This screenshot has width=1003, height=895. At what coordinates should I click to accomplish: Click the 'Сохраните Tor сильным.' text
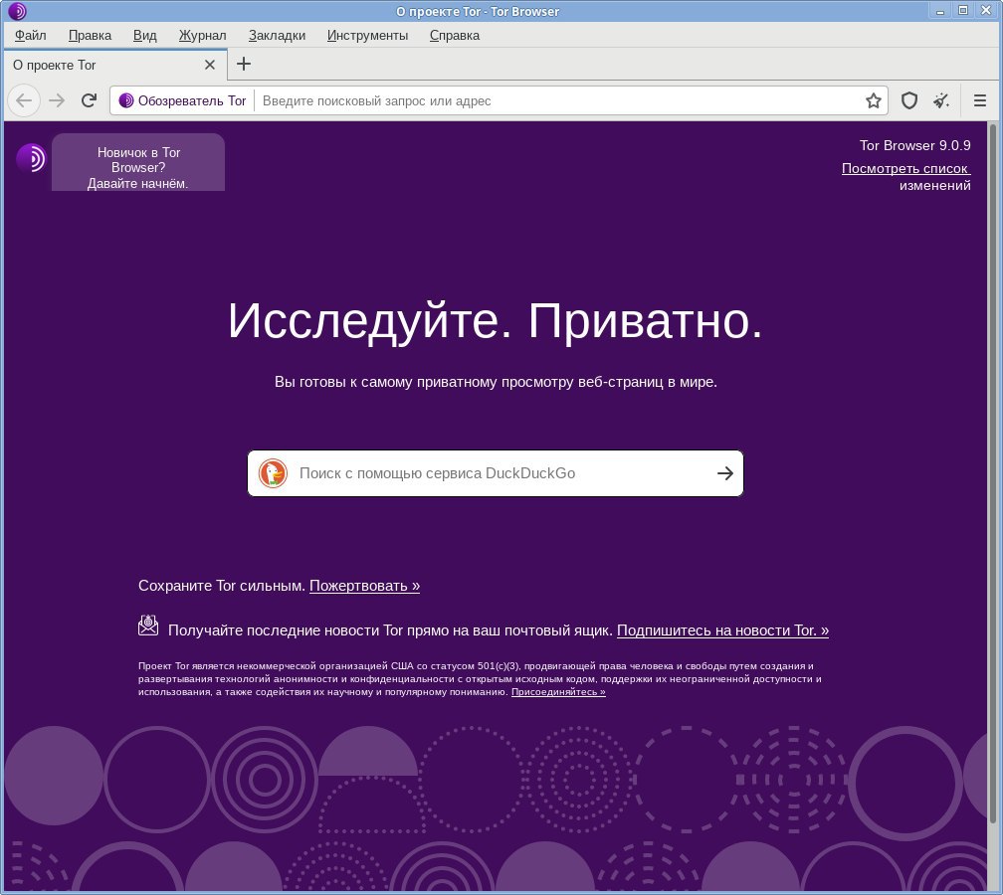[x=221, y=586]
